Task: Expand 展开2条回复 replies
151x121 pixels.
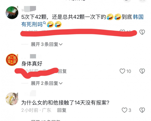Action: click(x=47, y=83)
